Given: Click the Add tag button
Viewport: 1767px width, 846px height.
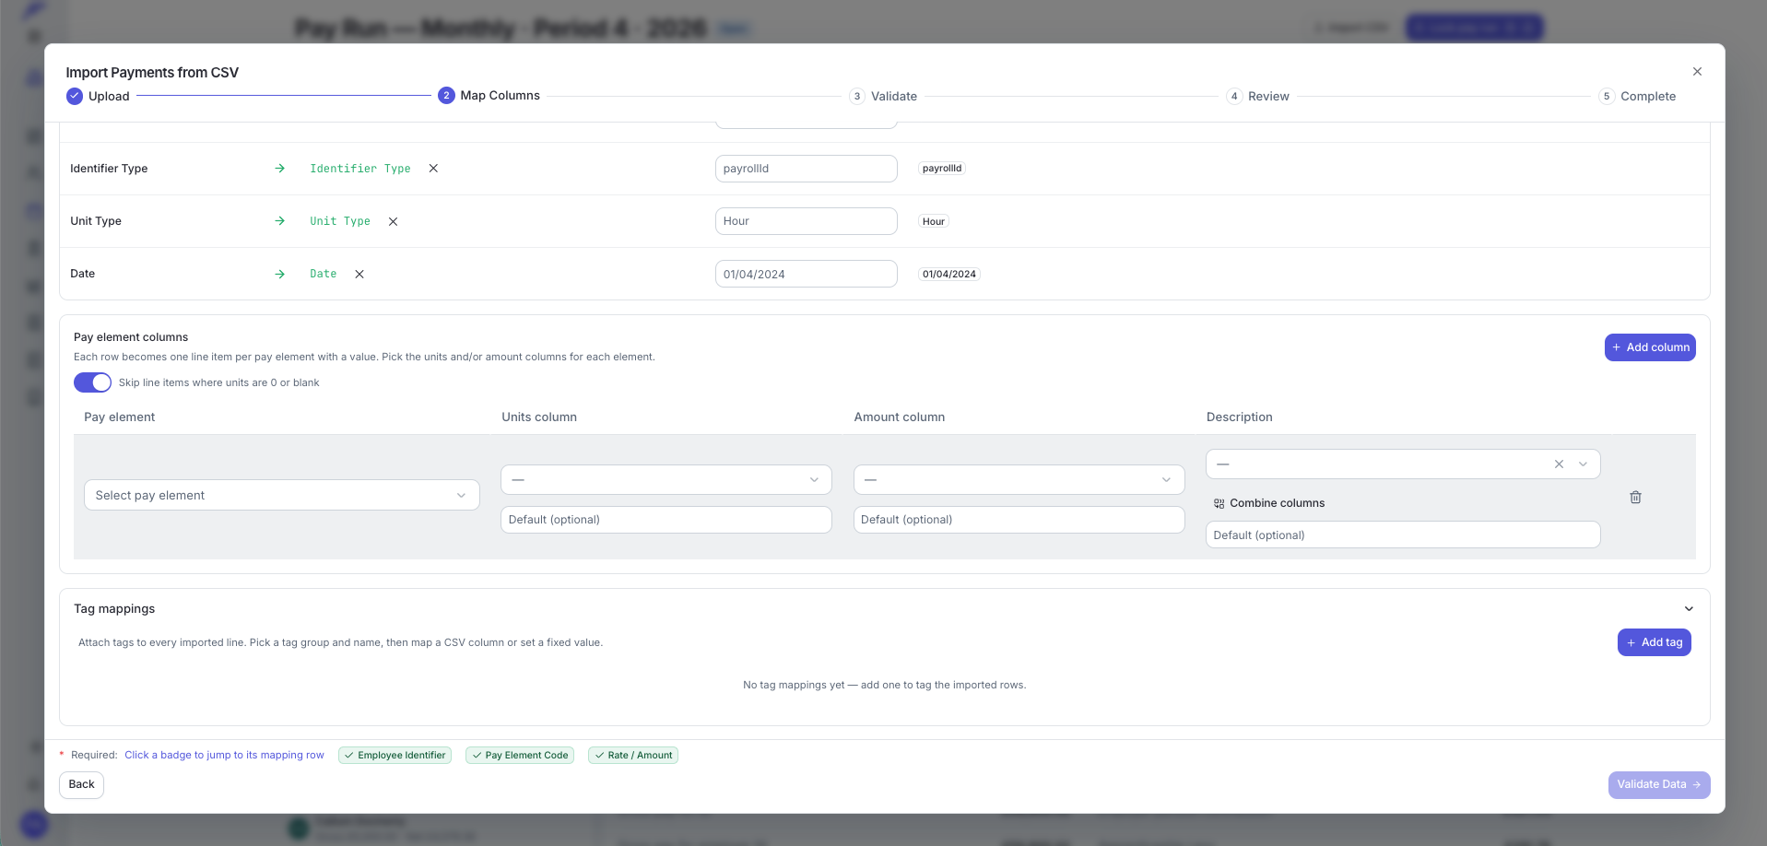Looking at the screenshot, I should coord(1655,642).
